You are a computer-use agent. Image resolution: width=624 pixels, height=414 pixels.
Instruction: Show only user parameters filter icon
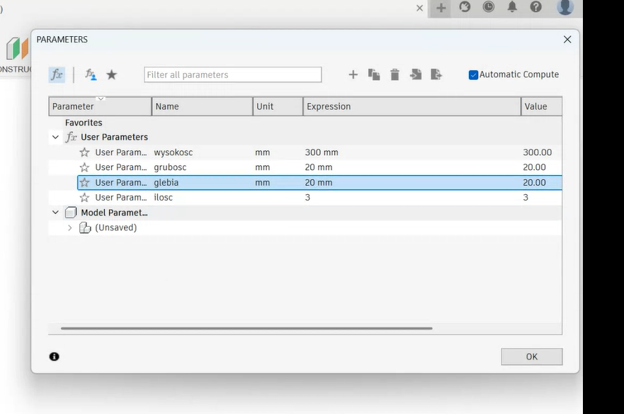tap(91, 74)
